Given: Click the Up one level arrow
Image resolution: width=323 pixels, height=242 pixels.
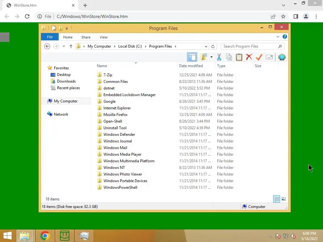Looking at the screenshot, I should (x=71, y=46).
